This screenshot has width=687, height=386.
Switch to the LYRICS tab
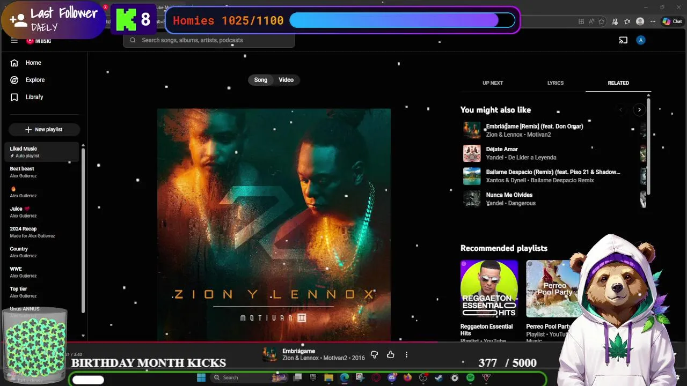(x=556, y=83)
